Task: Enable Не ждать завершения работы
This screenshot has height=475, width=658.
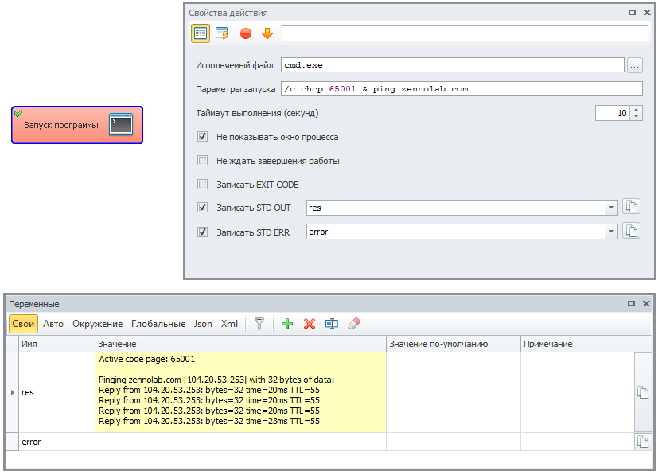Action: pyautogui.click(x=202, y=160)
